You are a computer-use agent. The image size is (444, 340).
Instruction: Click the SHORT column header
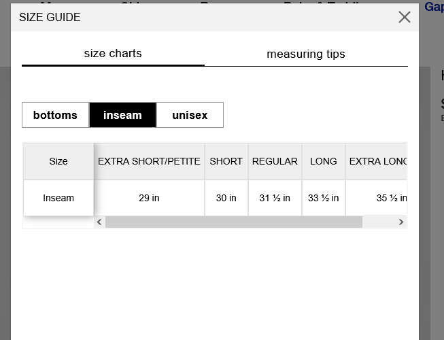coord(226,161)
